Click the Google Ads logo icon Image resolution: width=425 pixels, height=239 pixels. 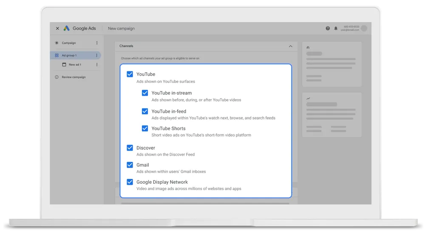(67, 28)
